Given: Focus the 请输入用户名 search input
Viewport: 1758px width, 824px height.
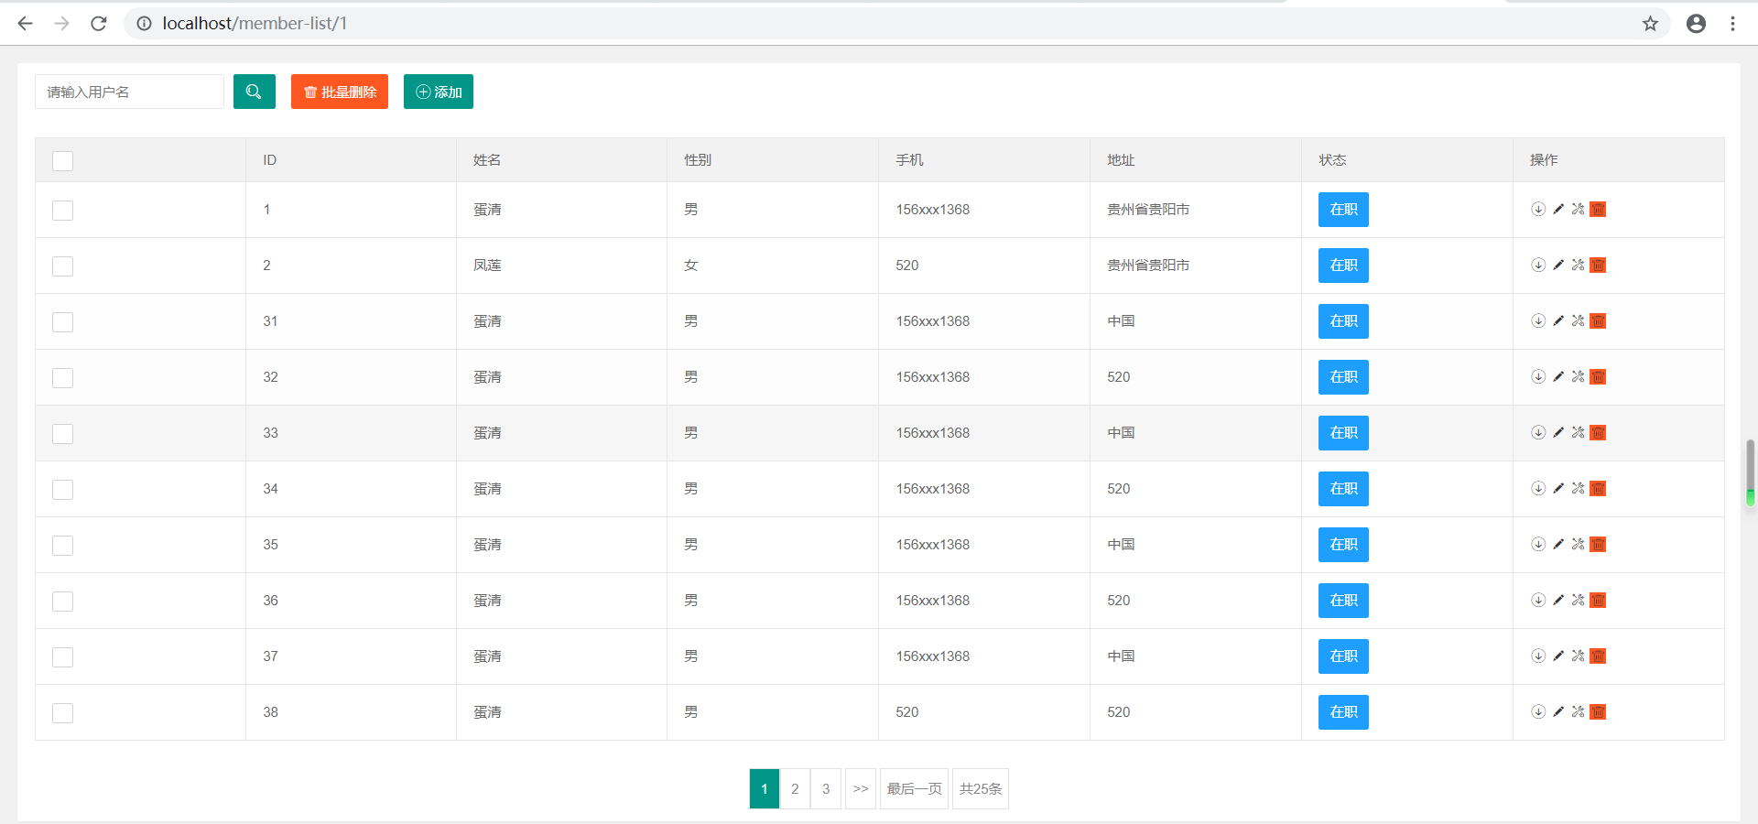Looking at the screenshot, I should tap(129, 92).
